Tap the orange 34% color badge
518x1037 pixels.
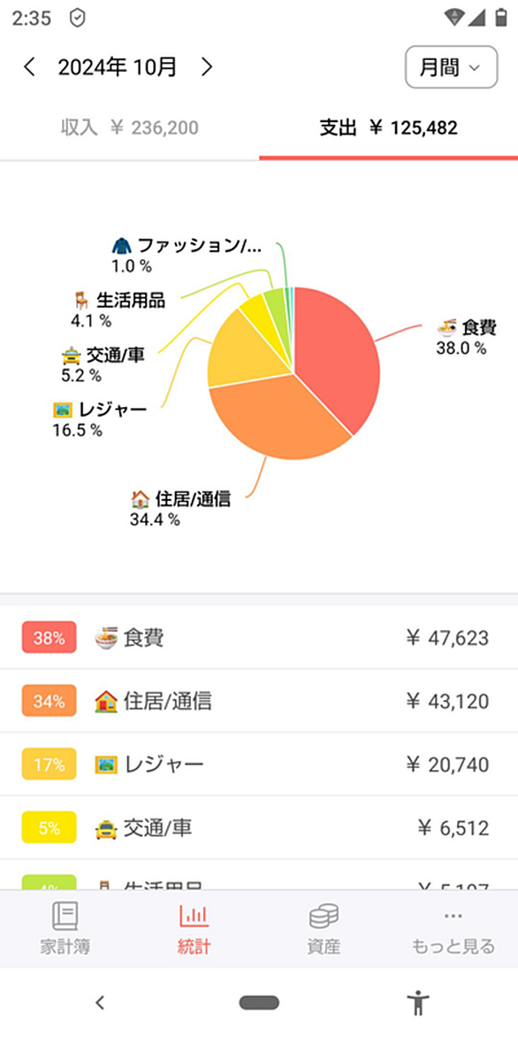[x=49, y=701]
